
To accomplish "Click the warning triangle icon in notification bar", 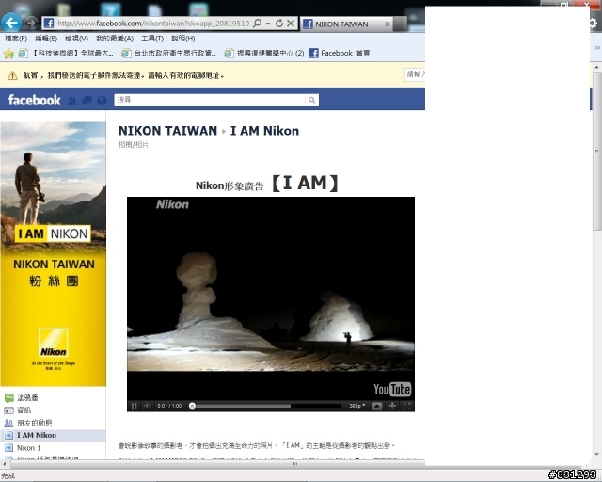I will (12, 75).
